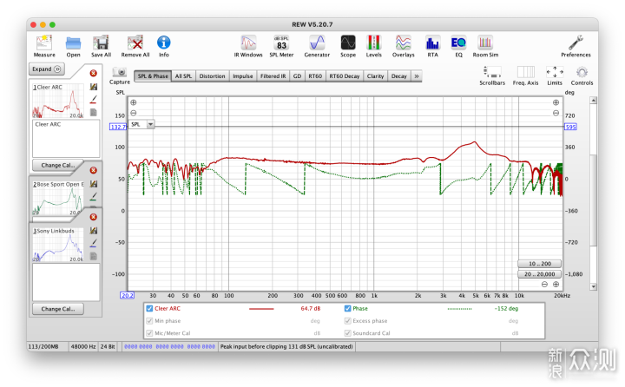Open the Scope tool
The height and width of the screenshot is (387, 625).
[x=348, y=46]
